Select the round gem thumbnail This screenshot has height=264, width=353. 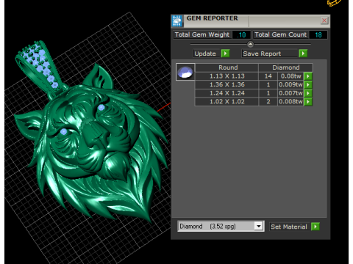(185, 72)
